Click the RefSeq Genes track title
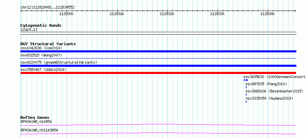306x138 pixels. point(35,117)
